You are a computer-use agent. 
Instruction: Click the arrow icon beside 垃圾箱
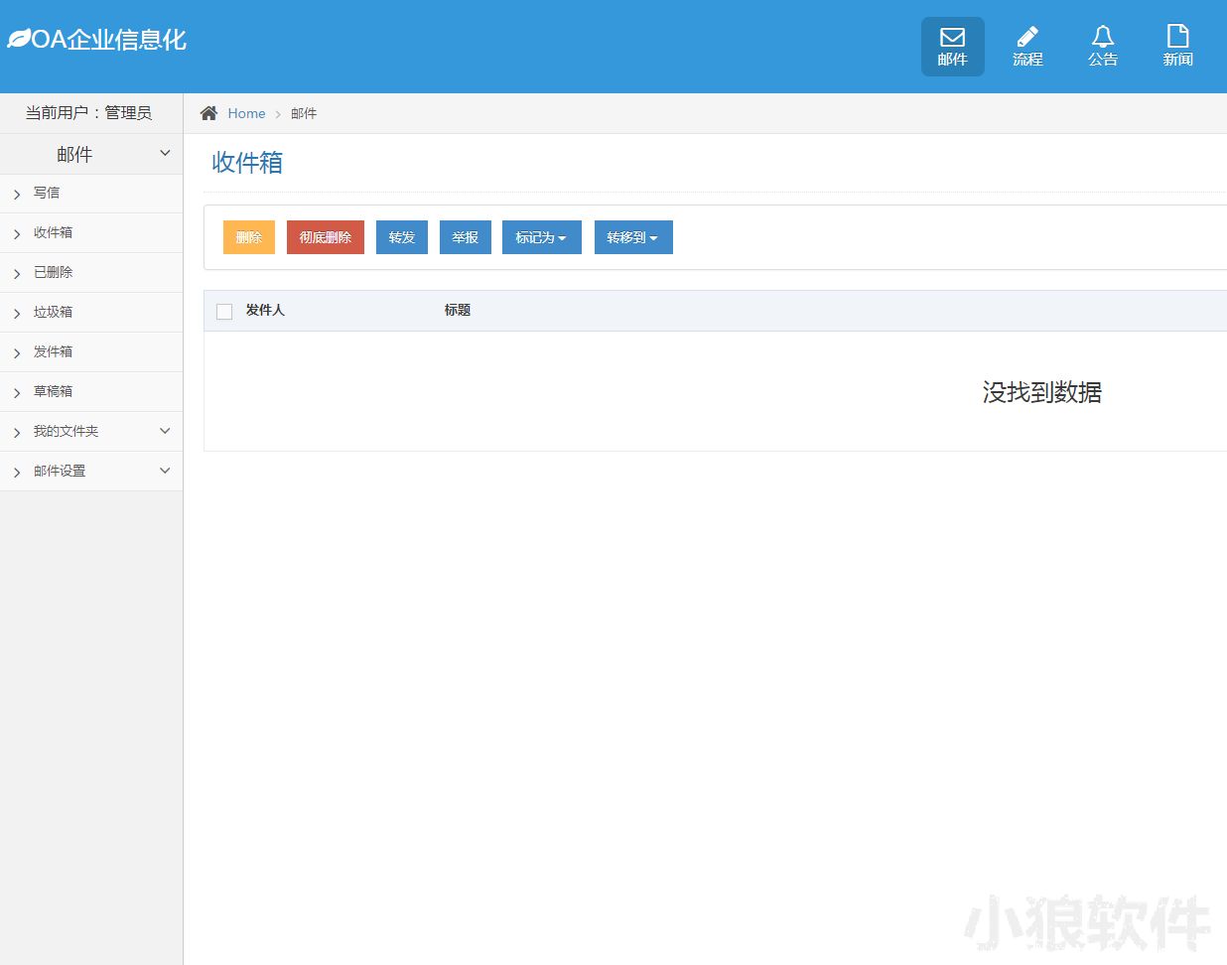[17, 314]
